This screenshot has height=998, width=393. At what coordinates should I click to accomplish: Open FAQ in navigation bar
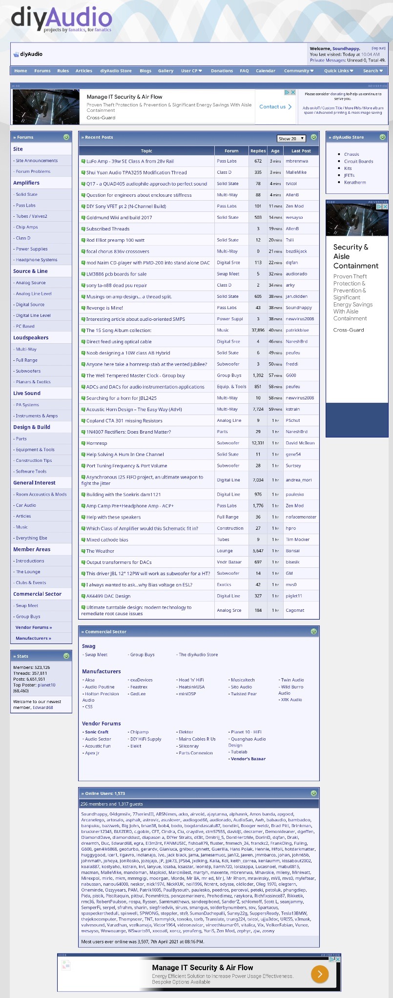coord(244,71)
